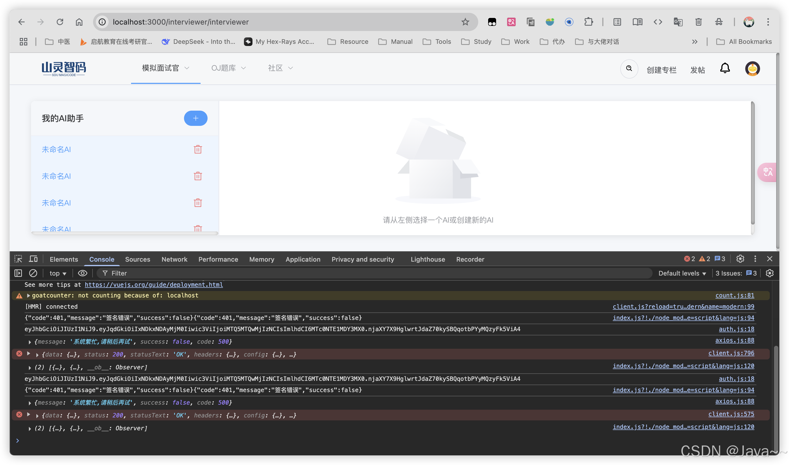Switch to the Network tab

174,259
